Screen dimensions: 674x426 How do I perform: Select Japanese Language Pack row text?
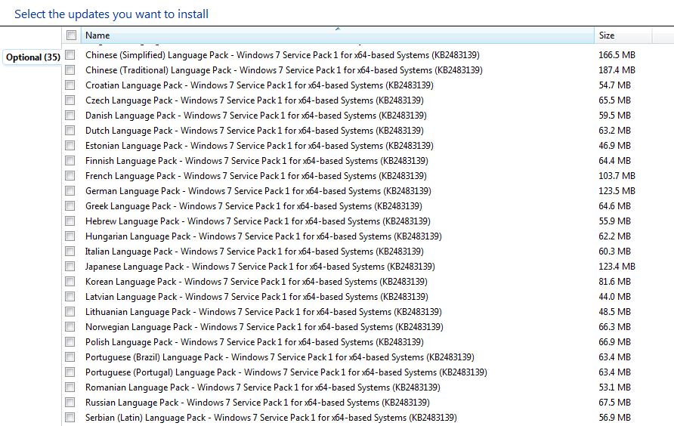coord(260,266)
